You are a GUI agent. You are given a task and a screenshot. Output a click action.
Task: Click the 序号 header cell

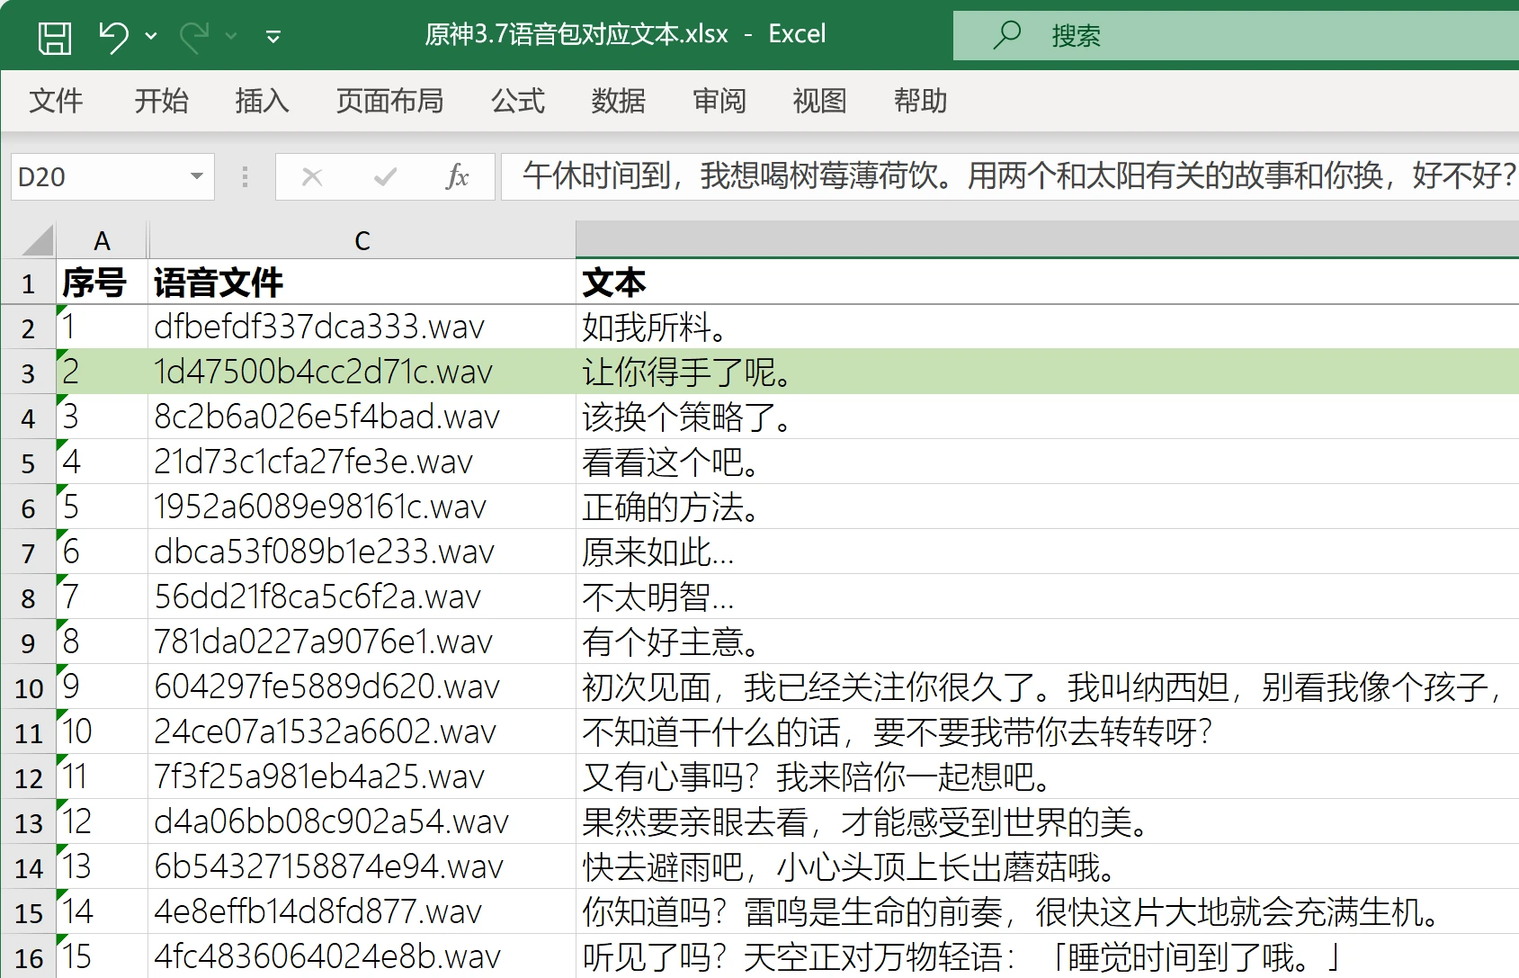102,283
